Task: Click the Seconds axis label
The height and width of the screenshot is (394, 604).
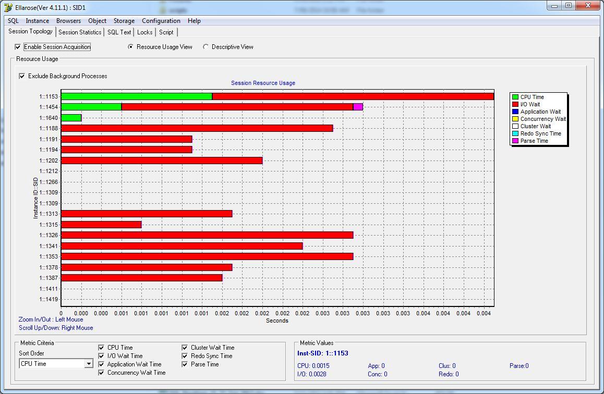Action: coord(277,321)
